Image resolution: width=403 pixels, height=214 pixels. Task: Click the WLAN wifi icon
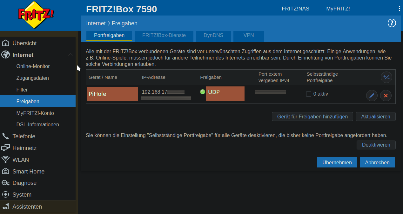click(x=5, y=160)
